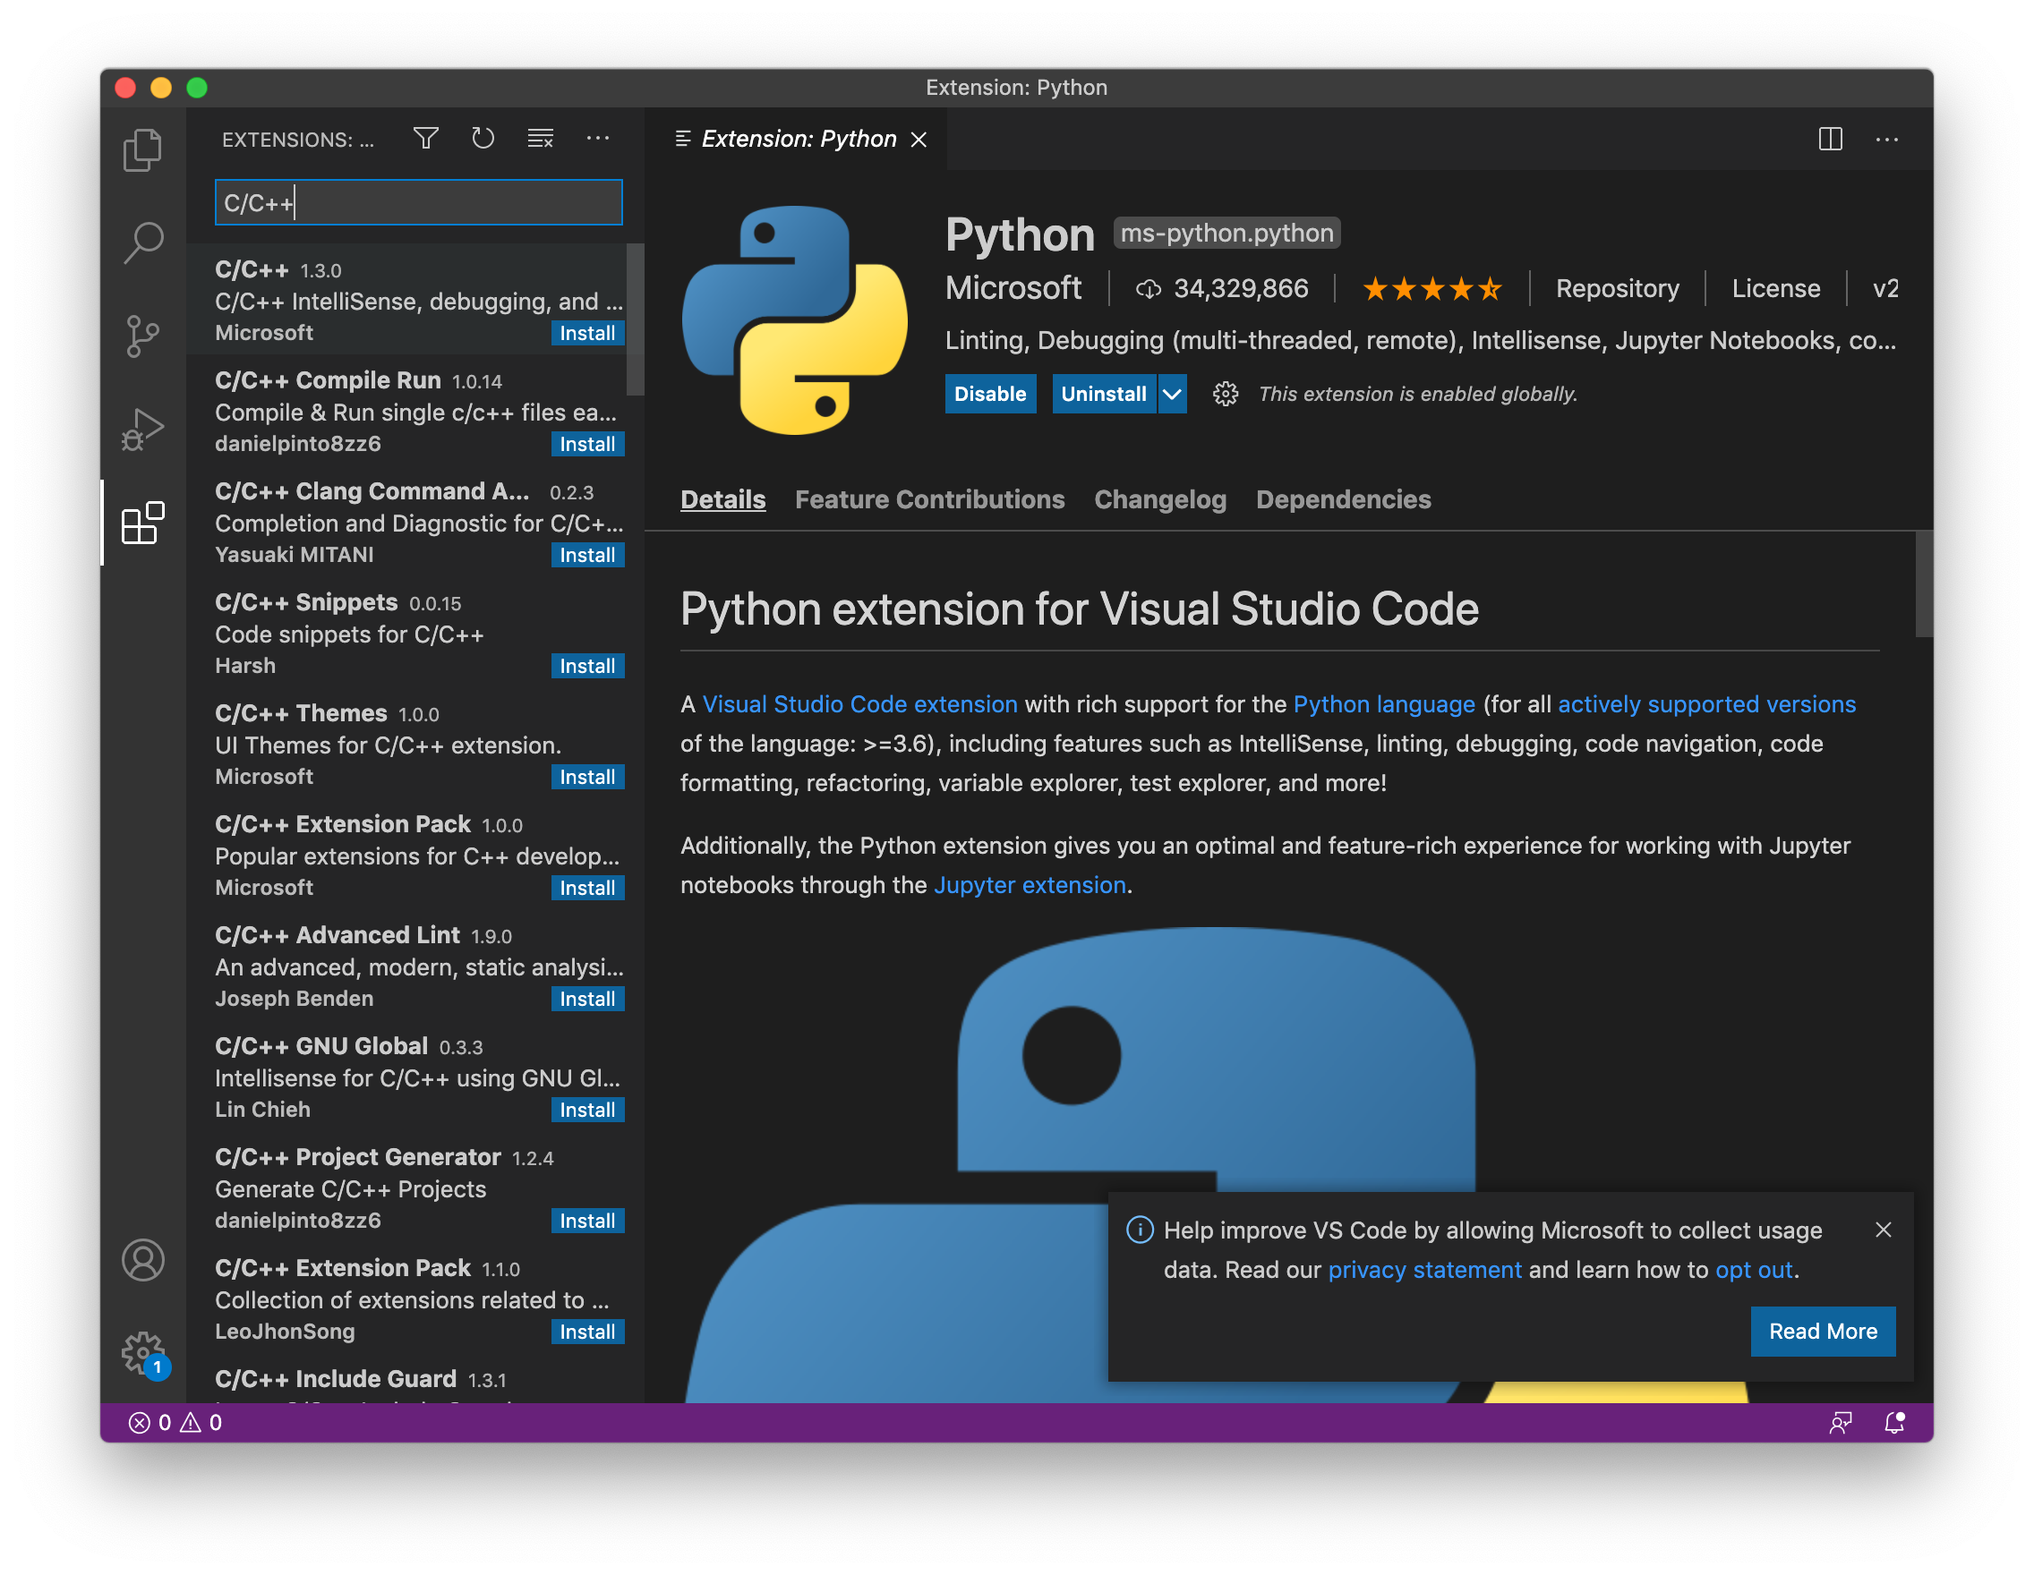2034x1575 pixels.
Task: Click Install on C/C++ extension
Action: click(586, 332)
